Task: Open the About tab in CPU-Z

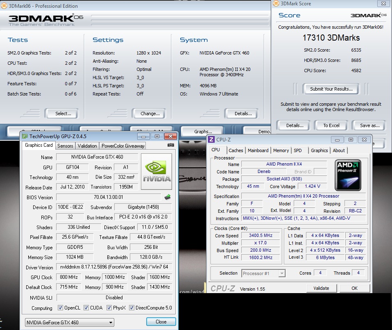Action: click(338, 150)
